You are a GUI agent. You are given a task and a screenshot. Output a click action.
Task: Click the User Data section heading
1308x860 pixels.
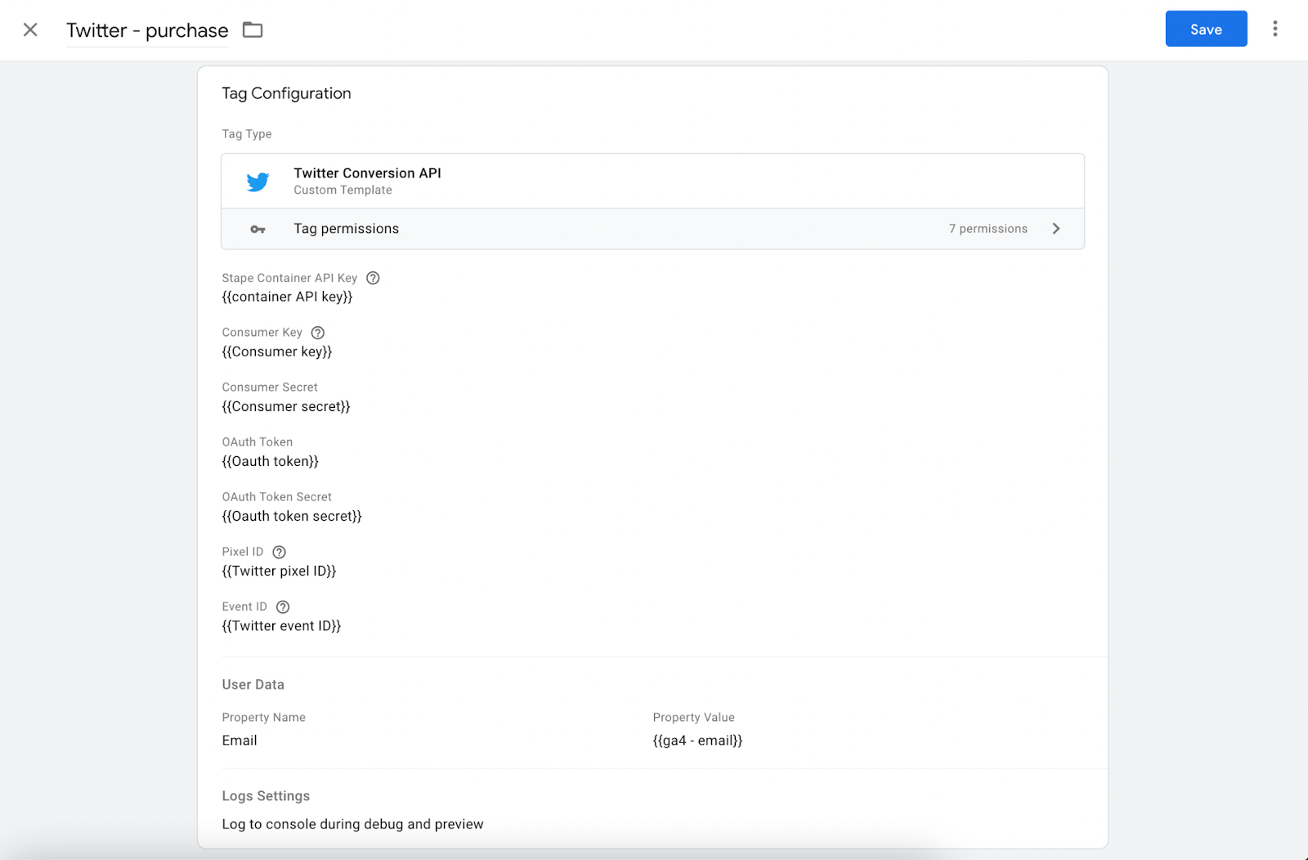[253, 685]
